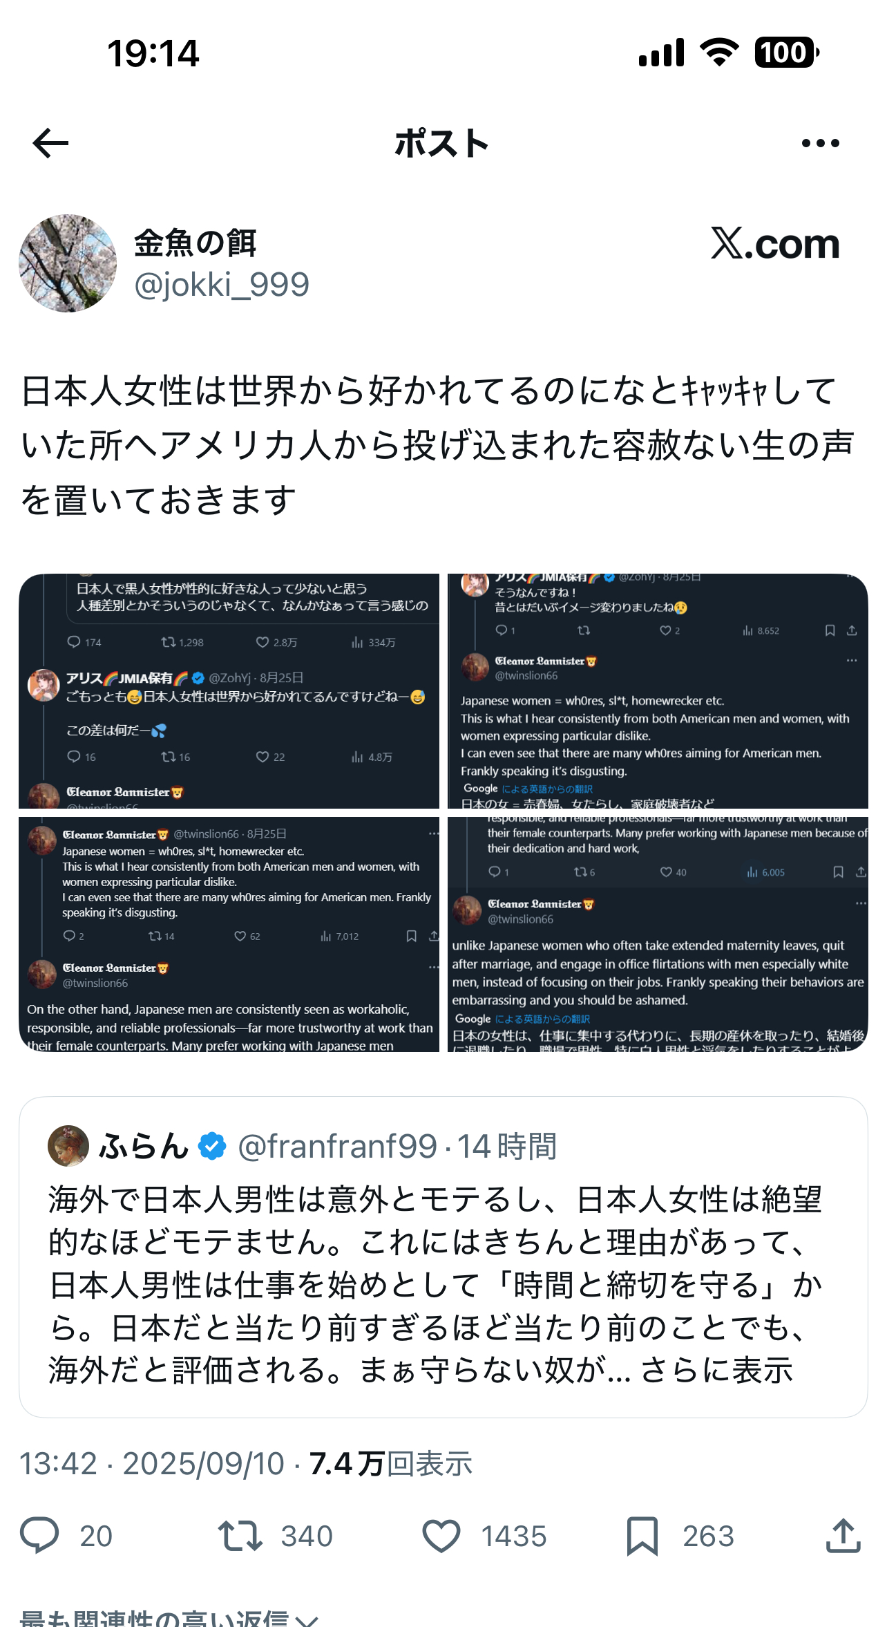Expand quoted post via さらに表示
The width and height of the screenshot is (887, 1627).
pos(717,1370)
